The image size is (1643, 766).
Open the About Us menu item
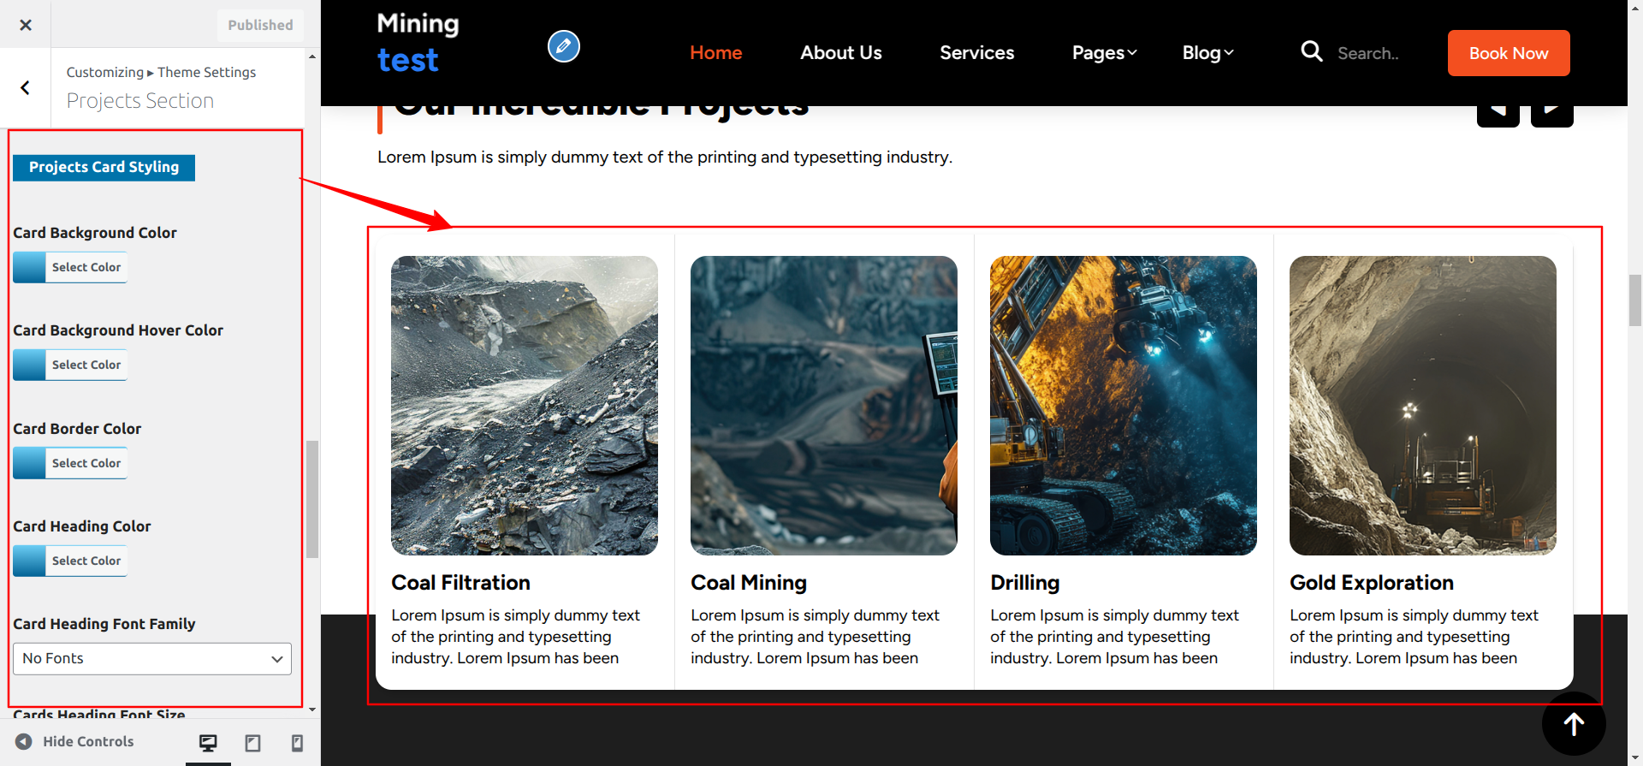tap(840, 53)
